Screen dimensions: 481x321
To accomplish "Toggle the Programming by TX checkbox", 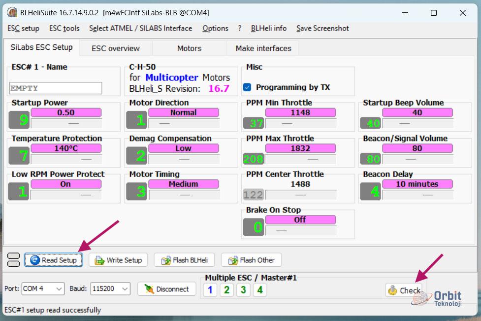I will [248, 87].
